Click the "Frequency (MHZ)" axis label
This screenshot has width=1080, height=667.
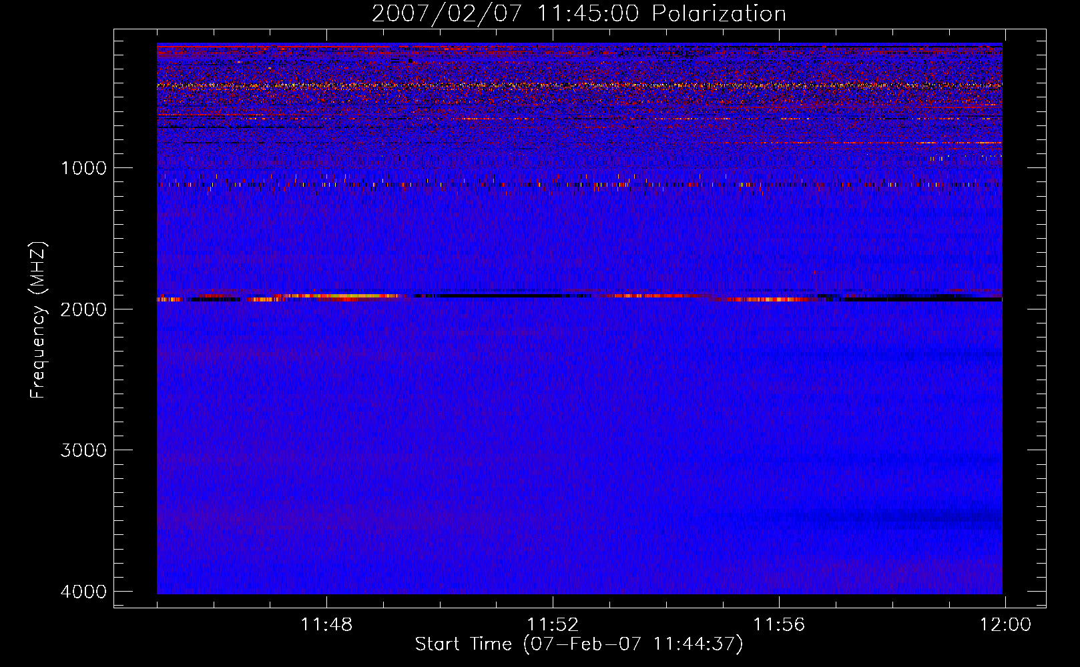38,320
